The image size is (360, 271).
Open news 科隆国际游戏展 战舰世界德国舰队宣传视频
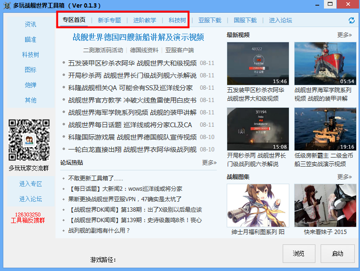[x=132, y=137]
